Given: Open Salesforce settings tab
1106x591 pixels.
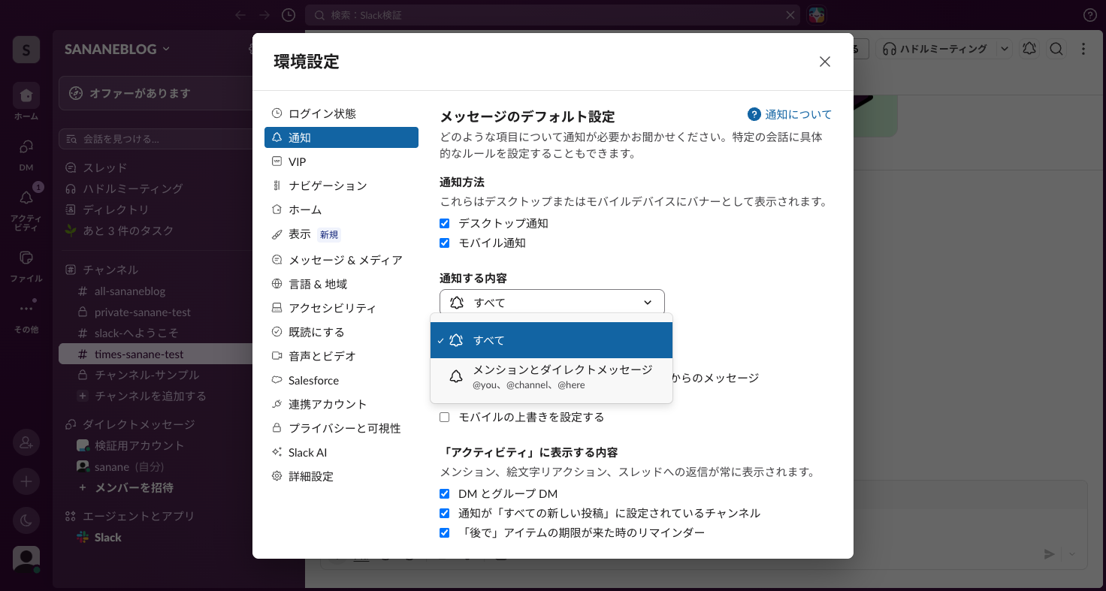Looking at the screenshot, I should [341, 380].
